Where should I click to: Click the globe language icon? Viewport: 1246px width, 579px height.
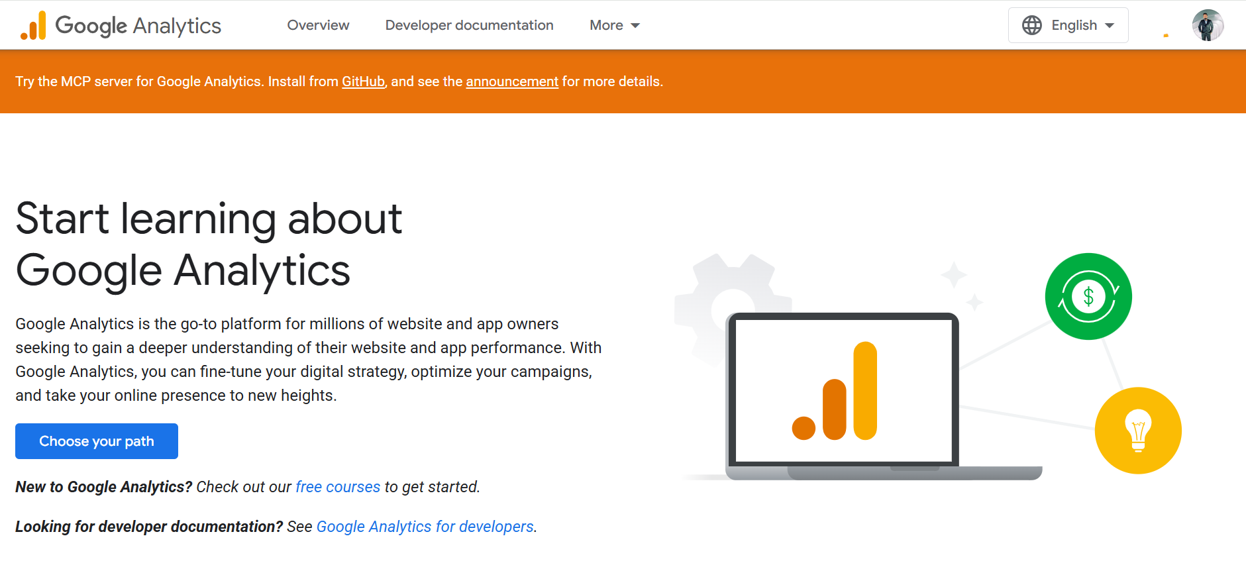pos(1031,25)
